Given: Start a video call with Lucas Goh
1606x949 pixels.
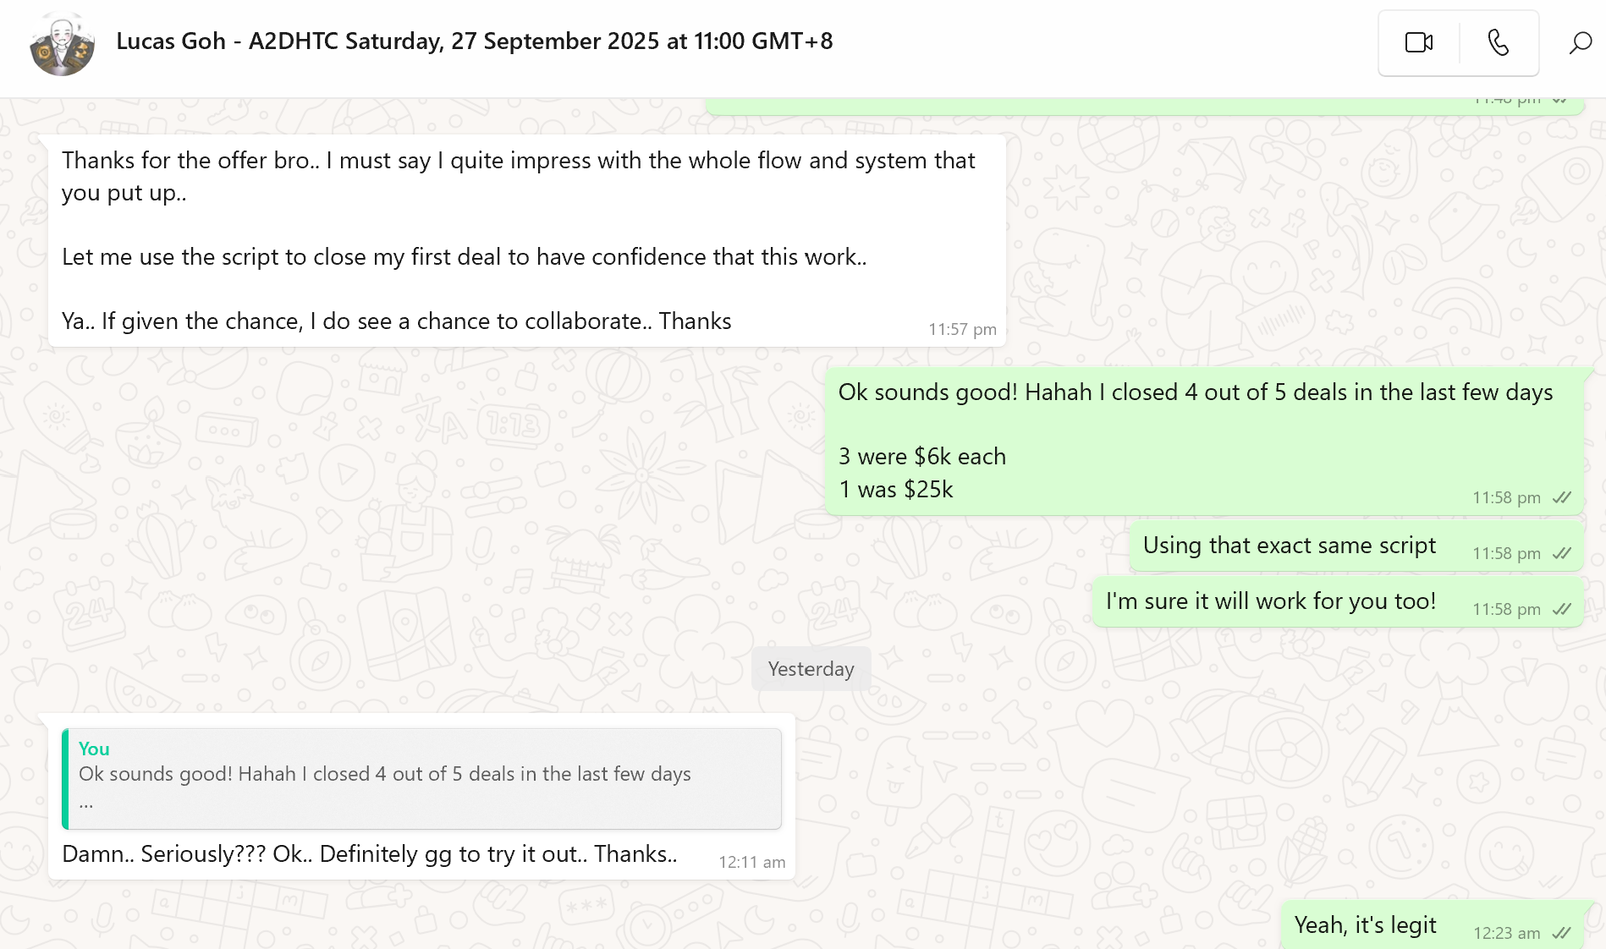Looking at the screenshot, I should point(1418,42).
